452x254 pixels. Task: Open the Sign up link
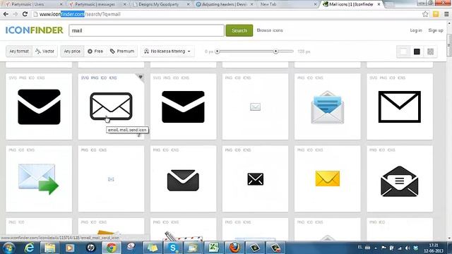(x=436, y=30)
